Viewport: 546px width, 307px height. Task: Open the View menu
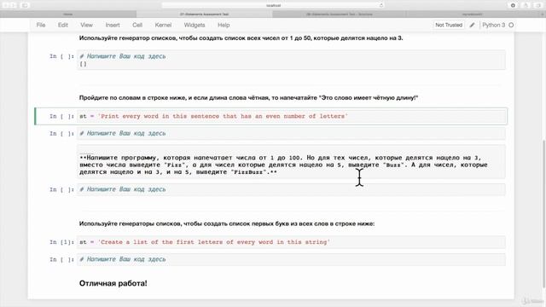[x=86, y=25]
